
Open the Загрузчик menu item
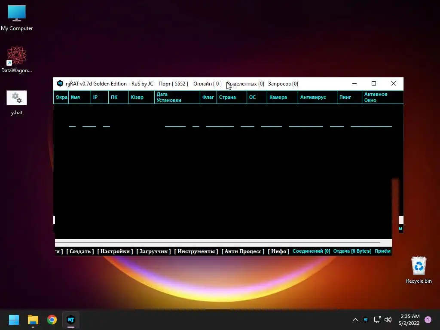click(153, 251)
